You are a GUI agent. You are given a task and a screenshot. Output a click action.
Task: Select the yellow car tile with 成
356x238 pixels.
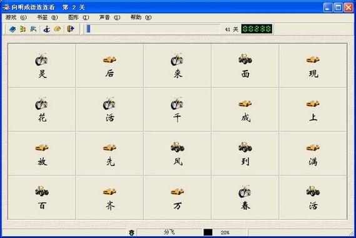point(245,109)
